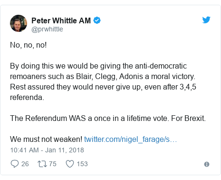The height and width of the screenshot is (180, 221).
Task: Click the Peter Whittle AM display name
Action: [x=61, y=20]
